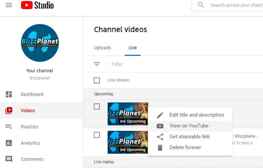This screenshot has width=263, height=168.
Task: Switch to the Uploads tab
Action: point(102,48)
